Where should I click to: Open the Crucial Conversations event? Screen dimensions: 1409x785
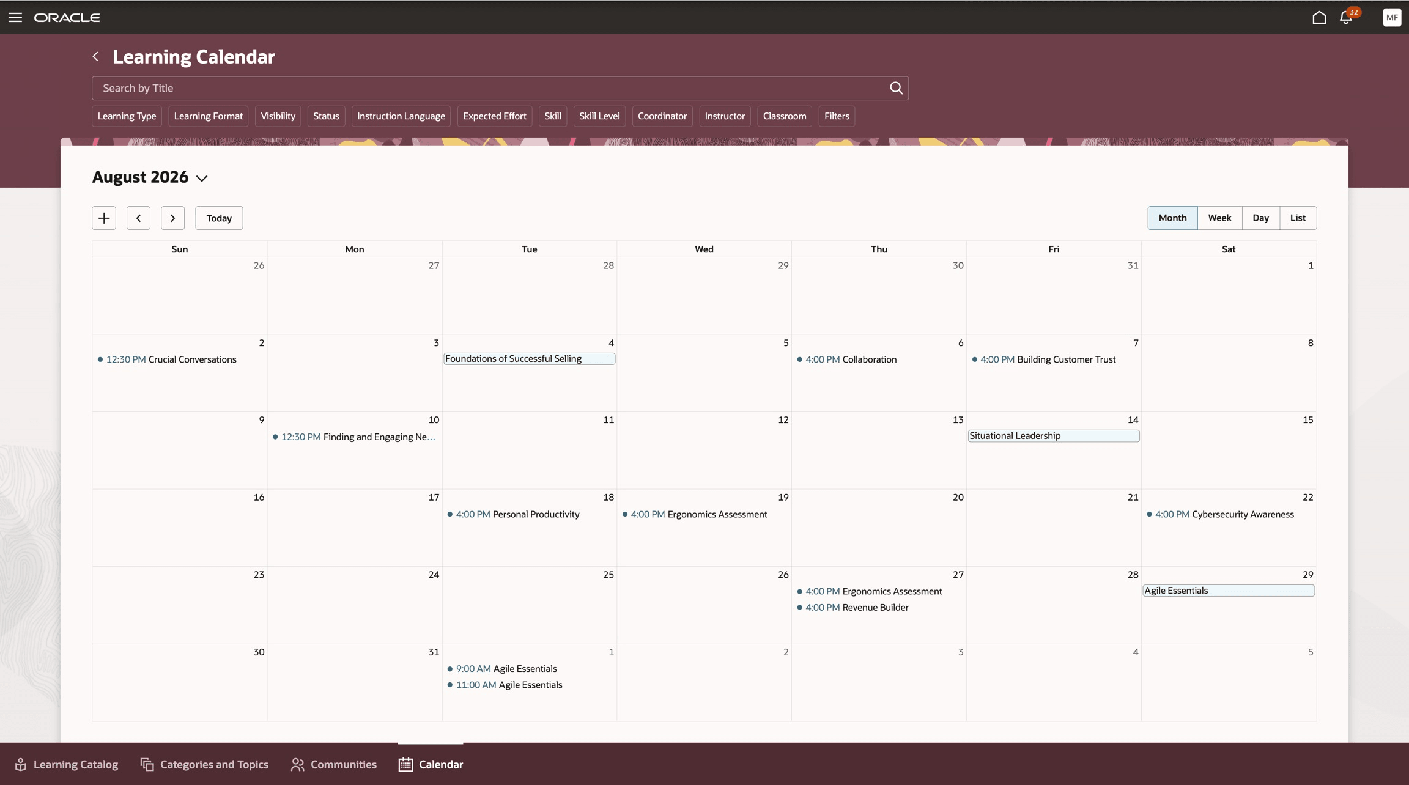coord(167,359)
